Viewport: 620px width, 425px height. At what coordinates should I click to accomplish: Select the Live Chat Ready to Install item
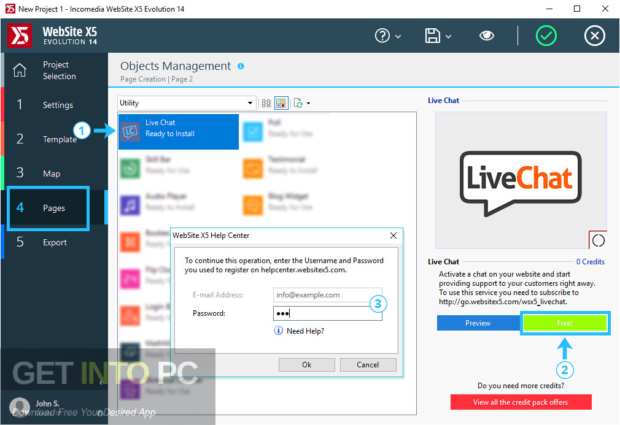[179, 132]
